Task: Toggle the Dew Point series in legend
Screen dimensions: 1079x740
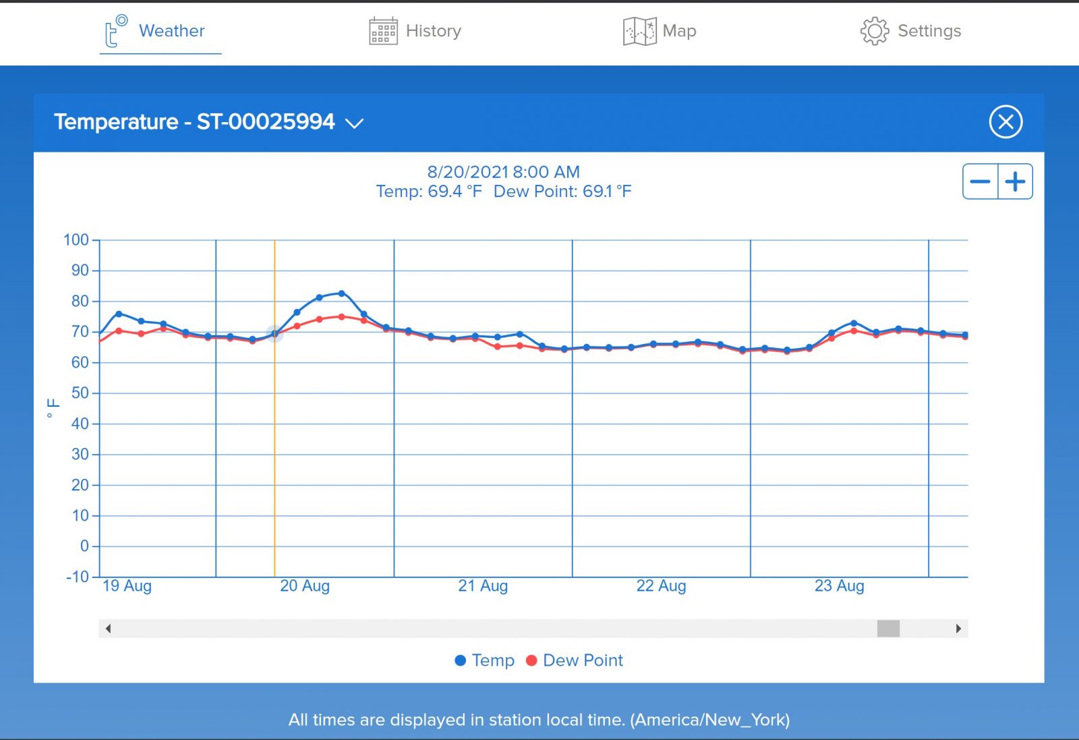Action: (x=575, y=660)
